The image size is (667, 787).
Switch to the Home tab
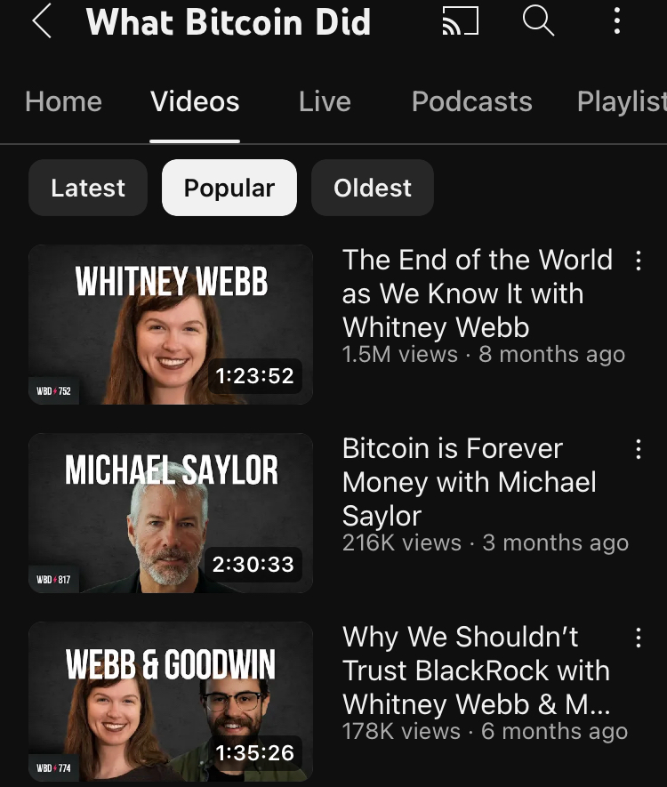(x=63, y=101)
